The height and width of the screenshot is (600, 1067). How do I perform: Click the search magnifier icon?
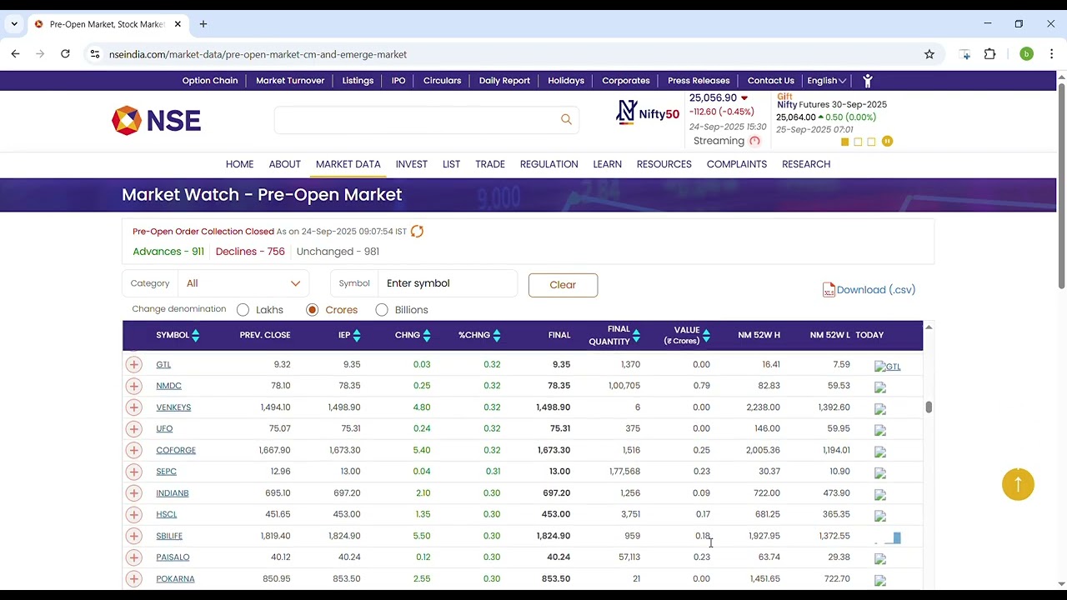pos(566,119)
